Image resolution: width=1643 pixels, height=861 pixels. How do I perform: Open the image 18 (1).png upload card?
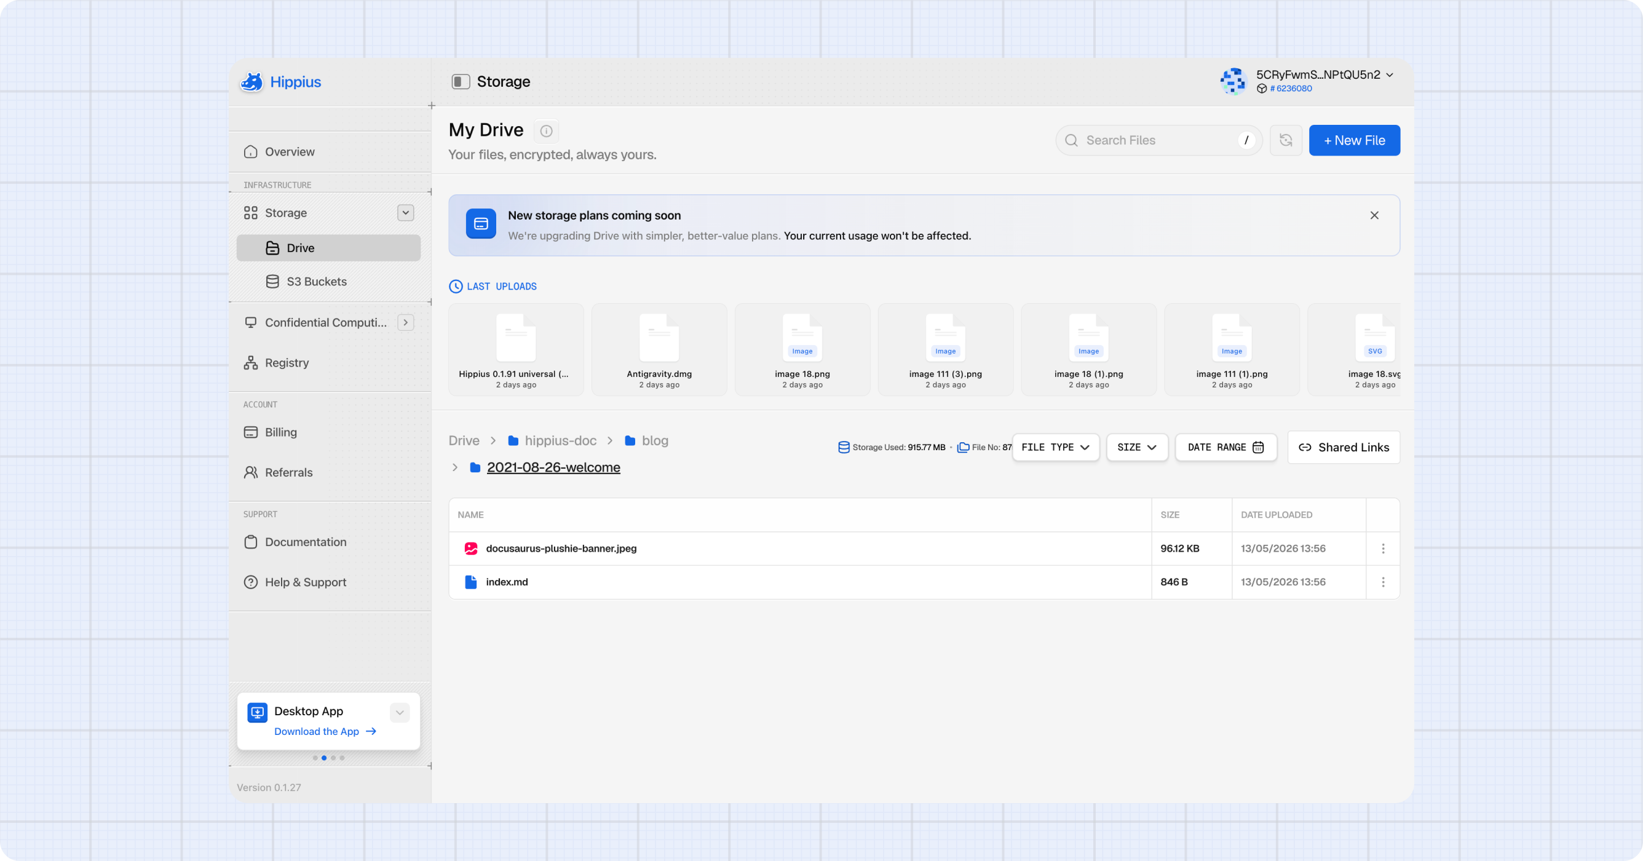coord(1089,349)
